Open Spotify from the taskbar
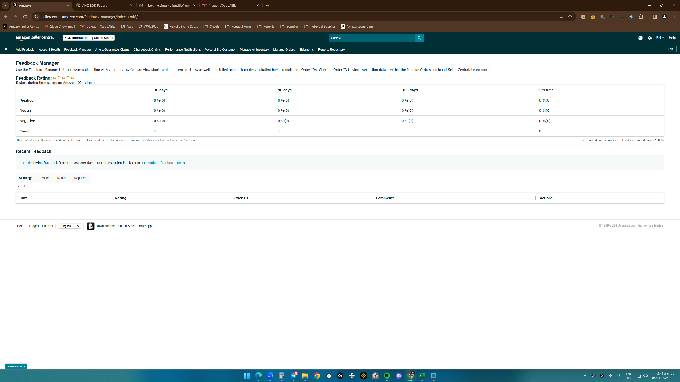The width and height of the screenshot is (680, 382). point(387,376)
